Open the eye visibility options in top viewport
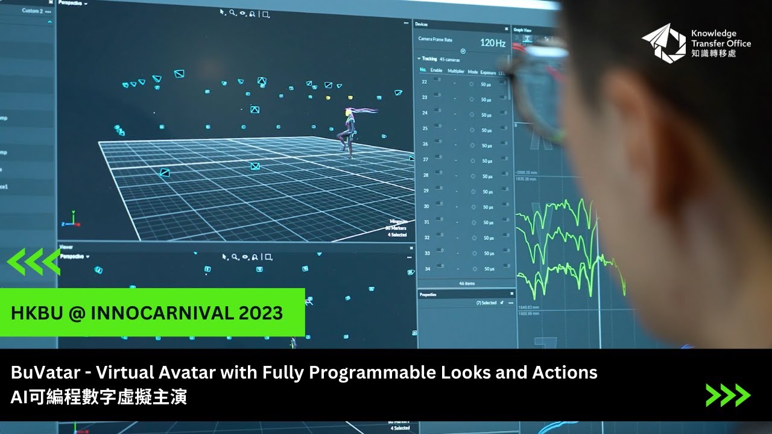This screenshot has height=434, width=772. point(242,13)
